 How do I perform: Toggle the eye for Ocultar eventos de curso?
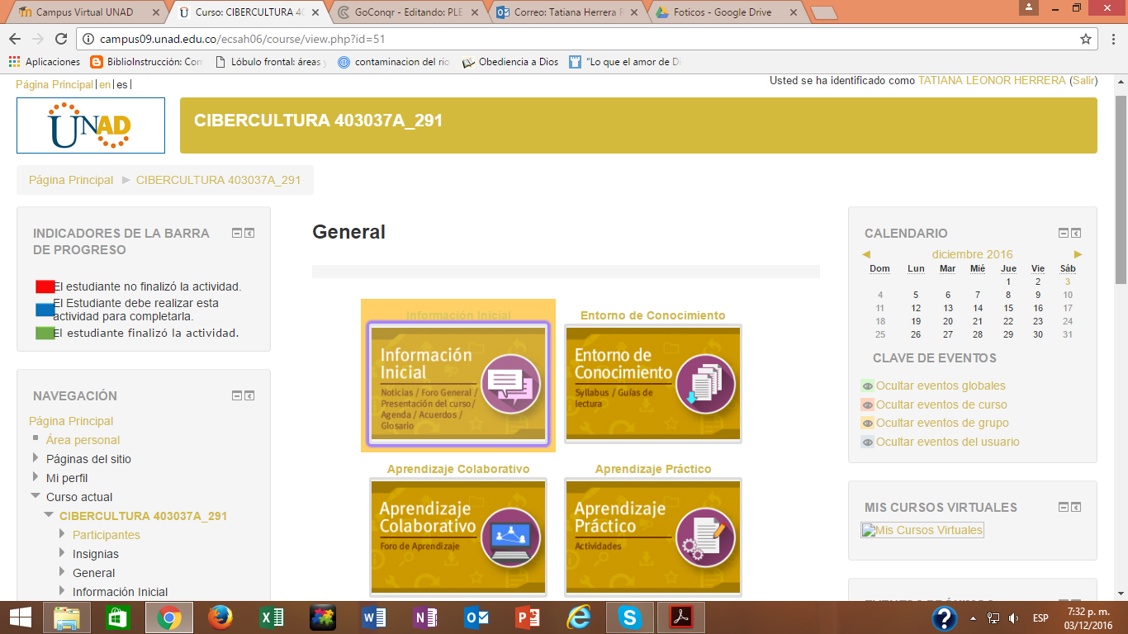pyautogui.click(x=867, y=405)
